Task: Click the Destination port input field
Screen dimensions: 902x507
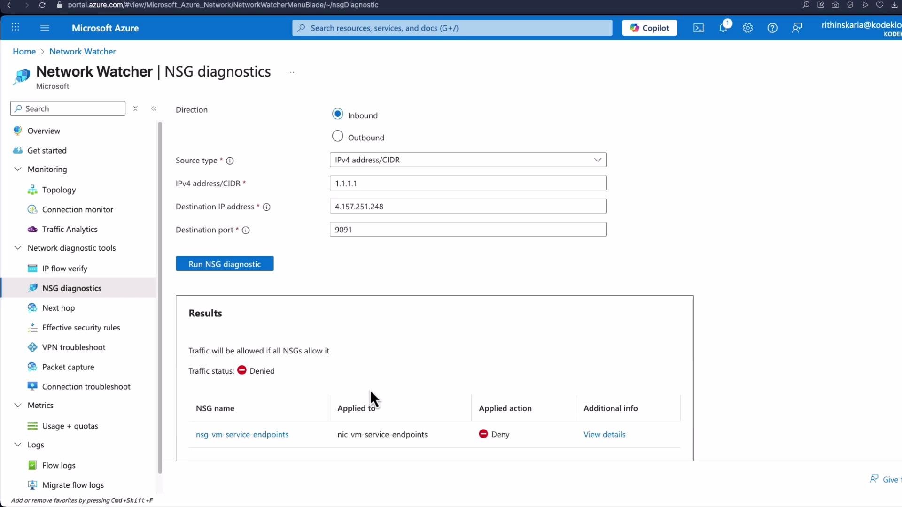Action: (x=468, y=229)
